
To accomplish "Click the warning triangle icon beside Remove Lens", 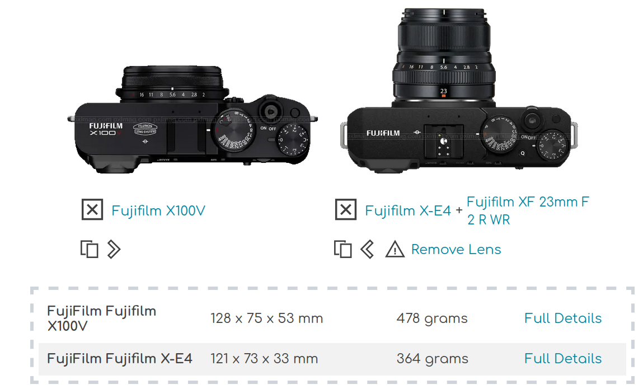I will click(395, 249).
